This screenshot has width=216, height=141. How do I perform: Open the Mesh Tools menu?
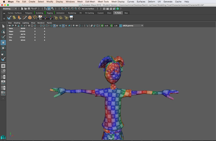[104, 2]
